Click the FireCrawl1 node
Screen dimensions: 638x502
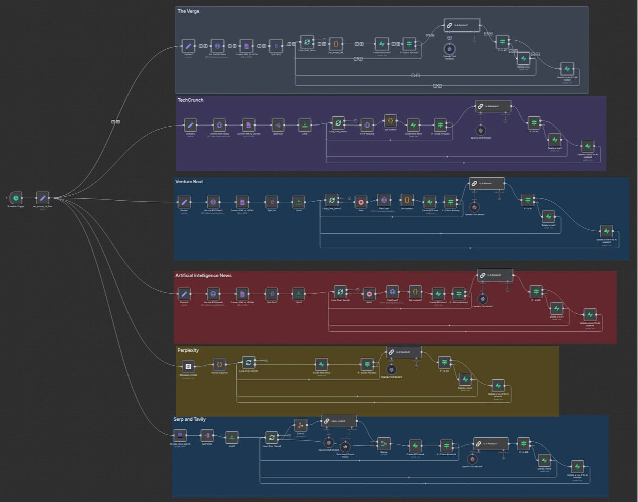[392, 292]
